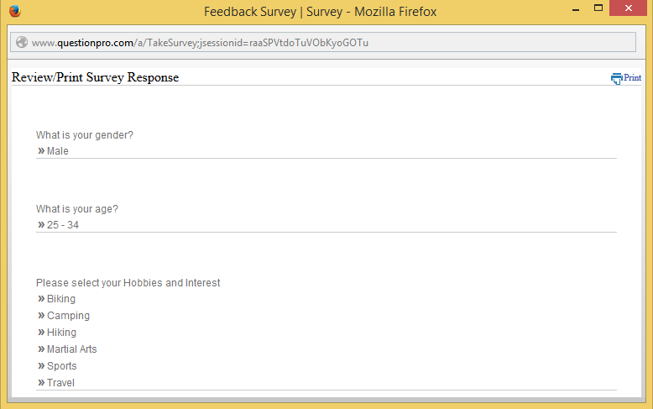The width and height of the screenshot is (653, 409).
Task: Click the Print printer icon
Action: [x=616, y=78]
